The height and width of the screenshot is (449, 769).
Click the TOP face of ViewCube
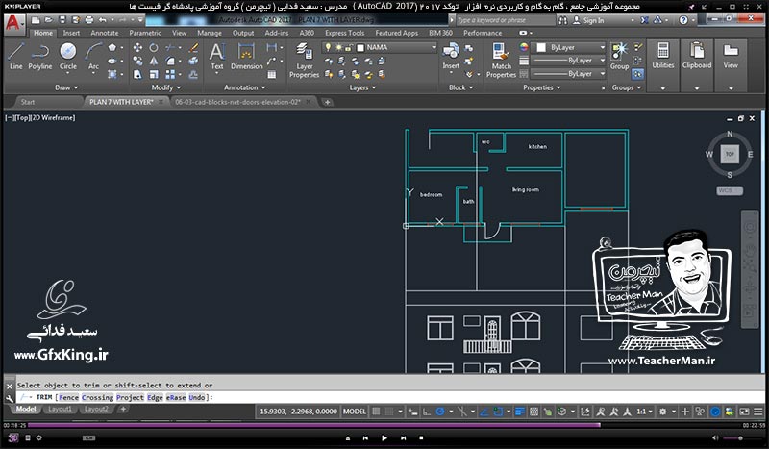730,154
